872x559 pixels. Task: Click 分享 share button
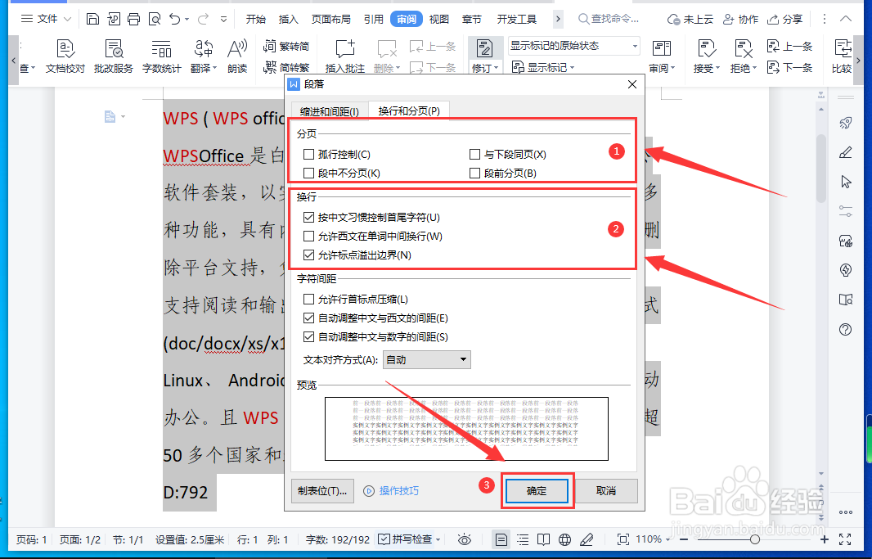pyautogui.click(x=784, y=20)
